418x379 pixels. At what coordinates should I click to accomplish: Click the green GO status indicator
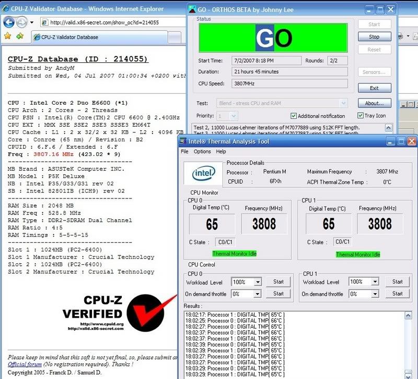click(x=273, y=38)
